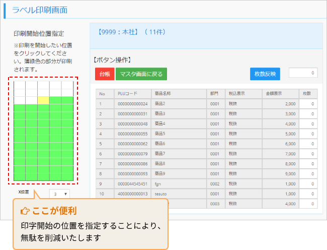Click the ラベル印刷画面 page title
This screenshot has width=327, height=250.
[x=40, y=10]
